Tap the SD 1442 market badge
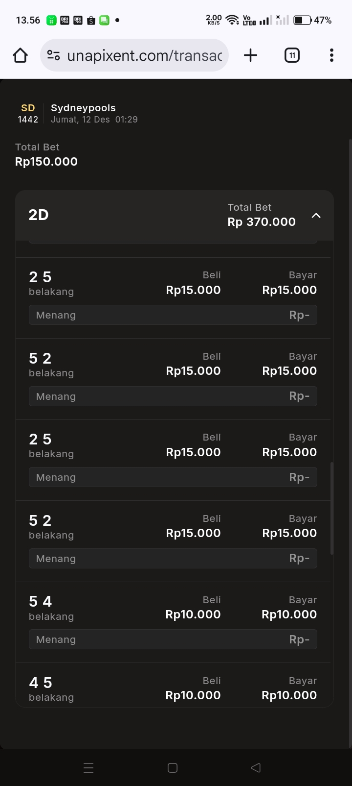The height and width of the screenshot is (786, 352). 28,113
